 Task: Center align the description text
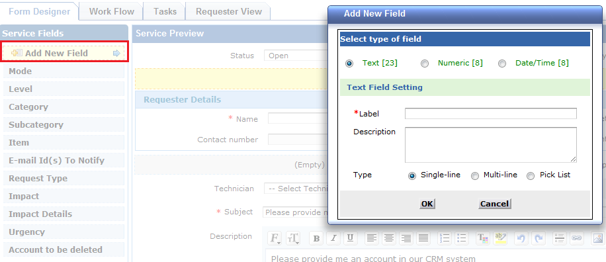click(x=388, y=238)
